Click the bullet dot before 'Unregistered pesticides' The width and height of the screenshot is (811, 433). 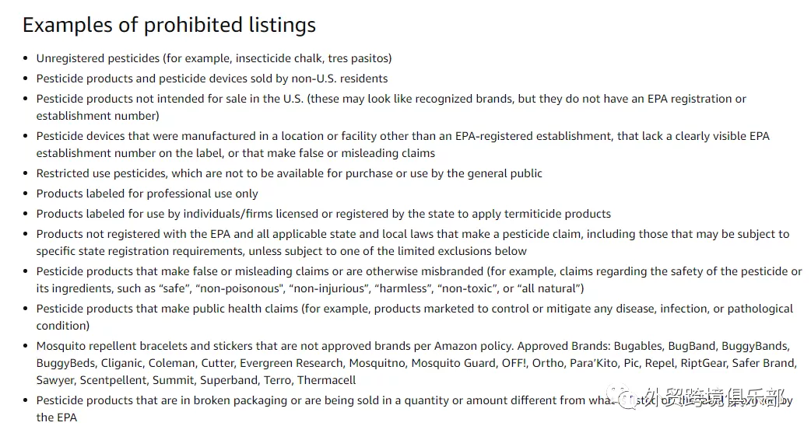pos(26,58)
